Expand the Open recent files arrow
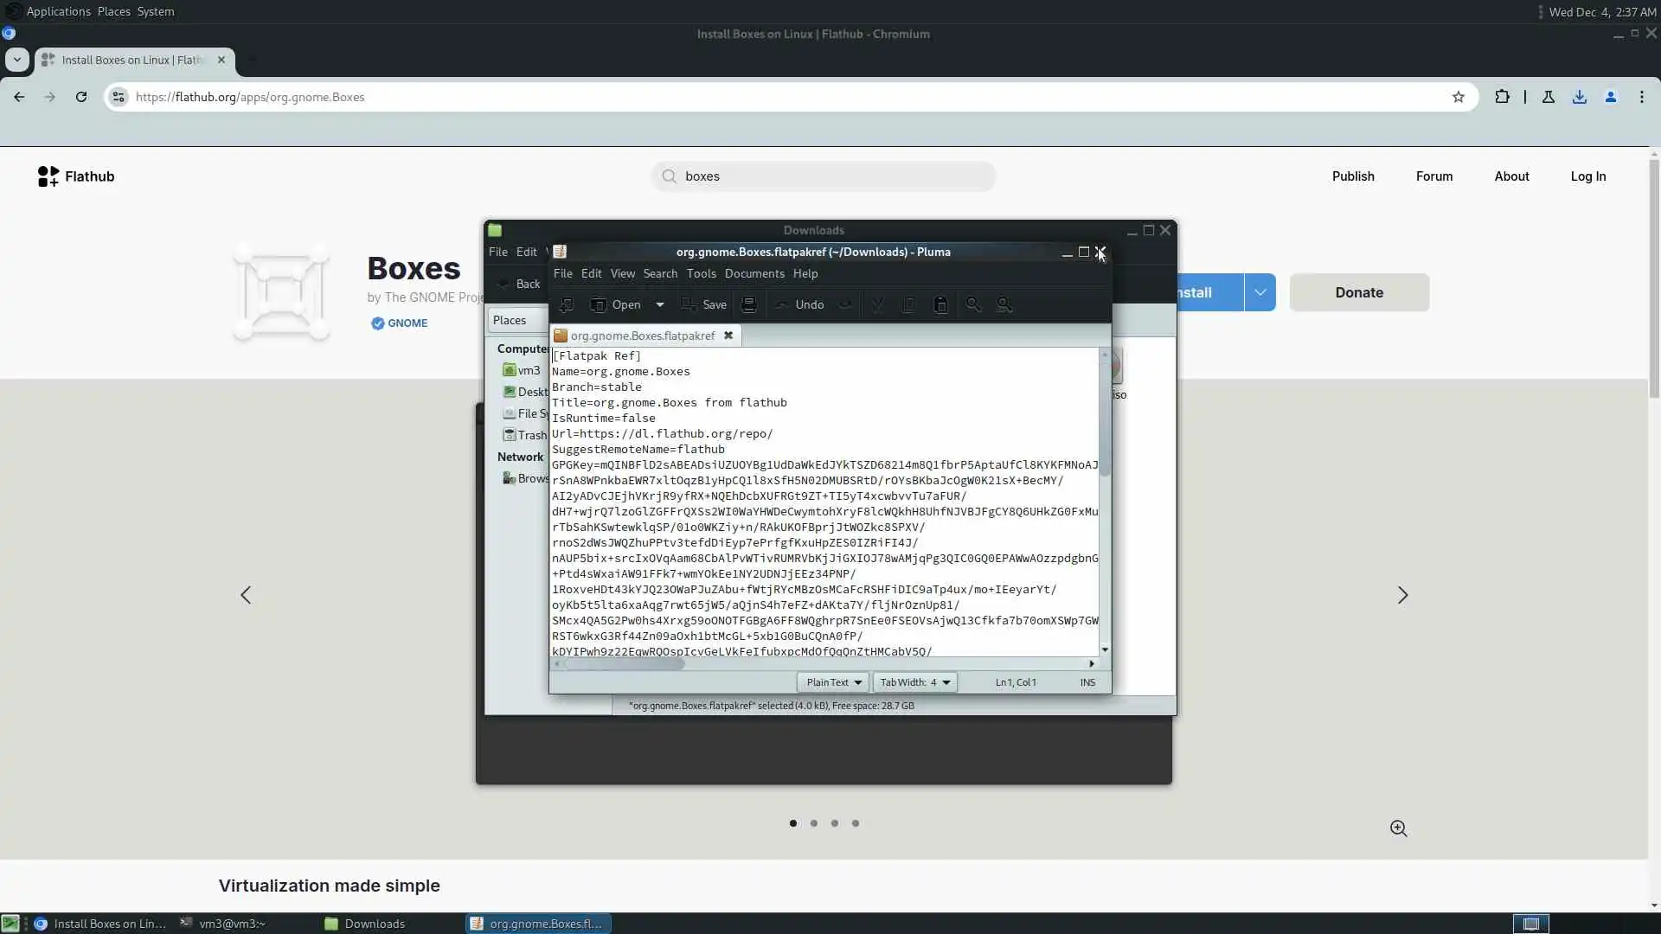1661x934 pixels. point(660,304)
